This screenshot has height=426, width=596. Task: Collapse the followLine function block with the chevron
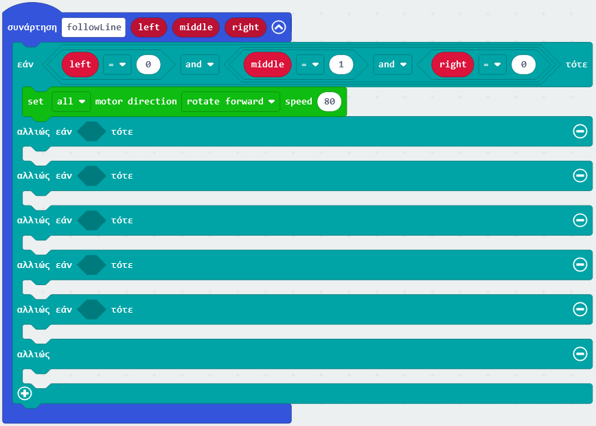click(279, 27)
